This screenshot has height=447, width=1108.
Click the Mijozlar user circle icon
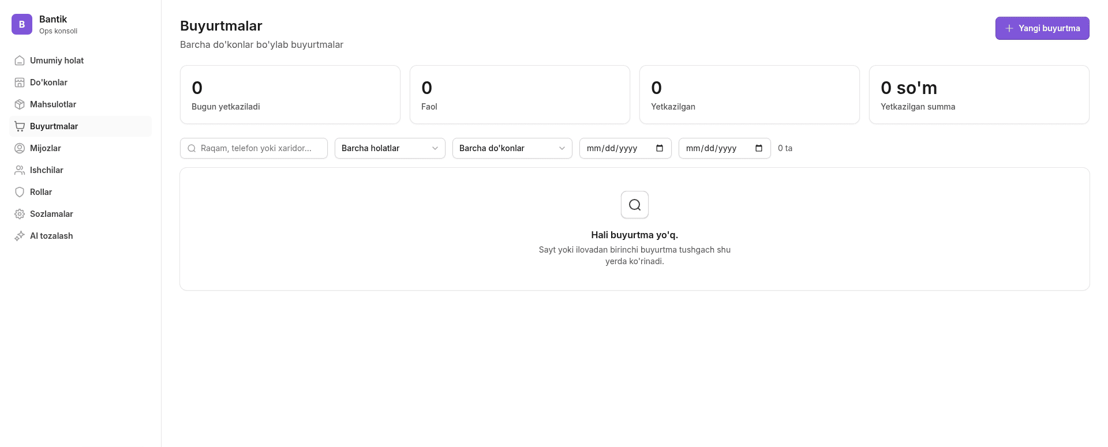pyautogui.click(x=20, y=148)
